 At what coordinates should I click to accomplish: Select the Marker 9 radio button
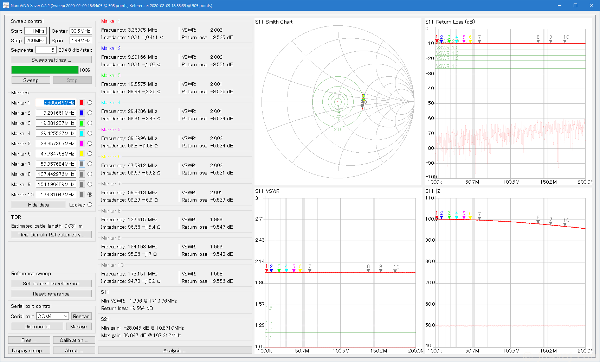click(x=90, y=184)
